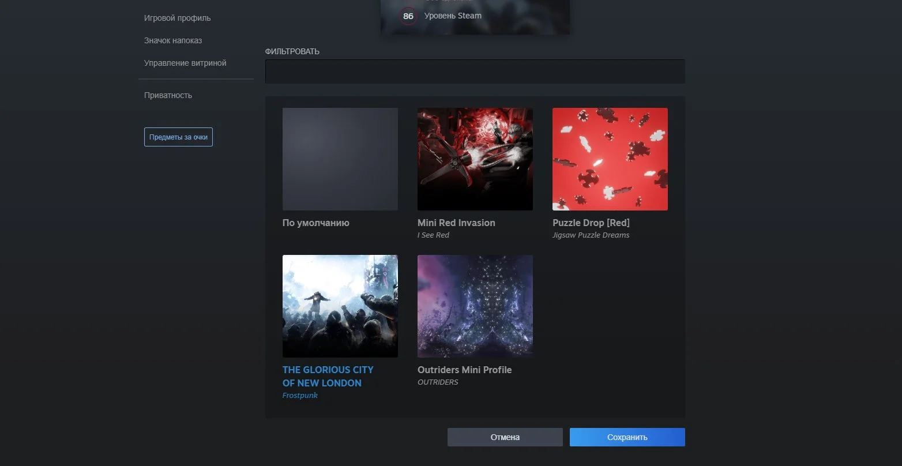The height and width of the screenshot is (466, 902).
Task: Cancel changes with the Отмена button
Action: [x=505, y=437]
